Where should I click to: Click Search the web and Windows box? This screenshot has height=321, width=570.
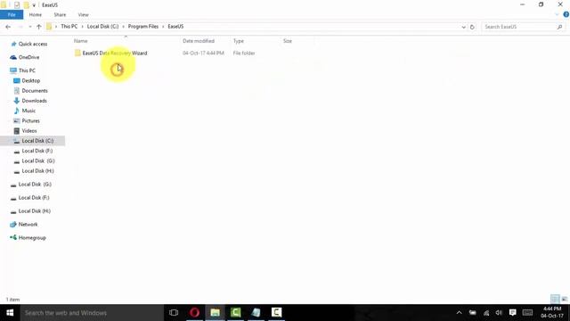click(92, 313)
